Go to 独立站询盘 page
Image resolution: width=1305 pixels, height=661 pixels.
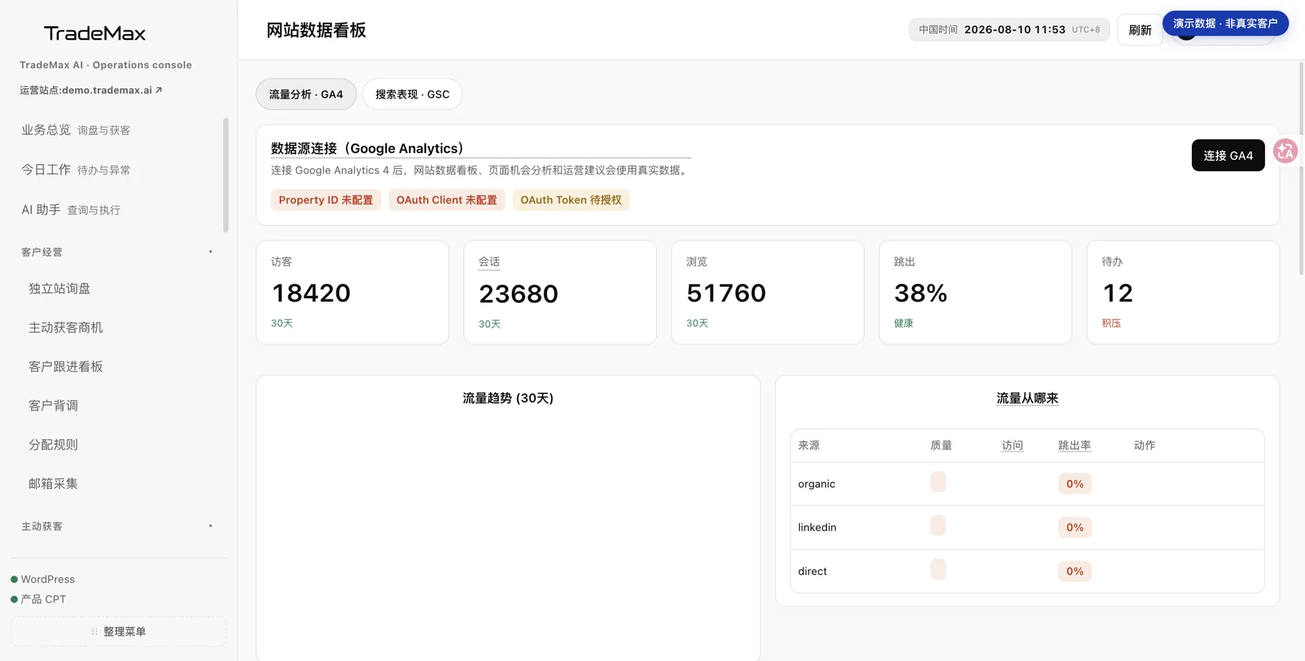(59, 288)
